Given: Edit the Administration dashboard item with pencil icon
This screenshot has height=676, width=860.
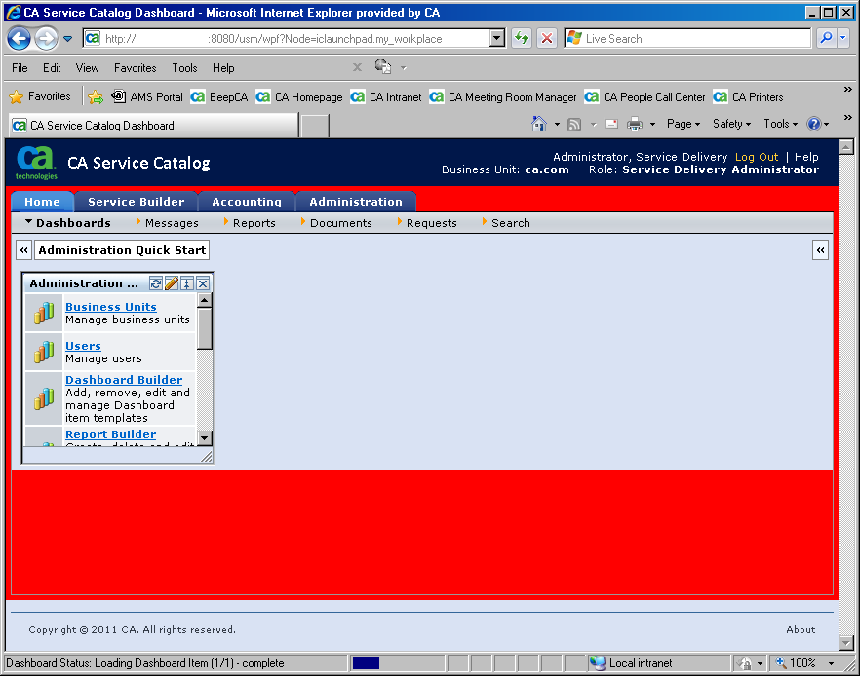Looking at the screenshot, I should [172, 283].
